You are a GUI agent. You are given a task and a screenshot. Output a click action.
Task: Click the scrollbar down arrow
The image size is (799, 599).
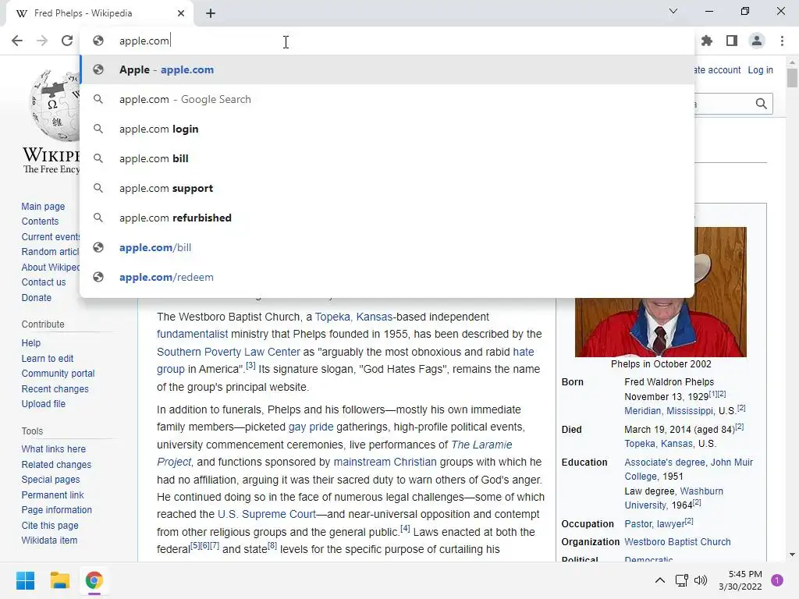pyautogui.click(x=792, y=555)
